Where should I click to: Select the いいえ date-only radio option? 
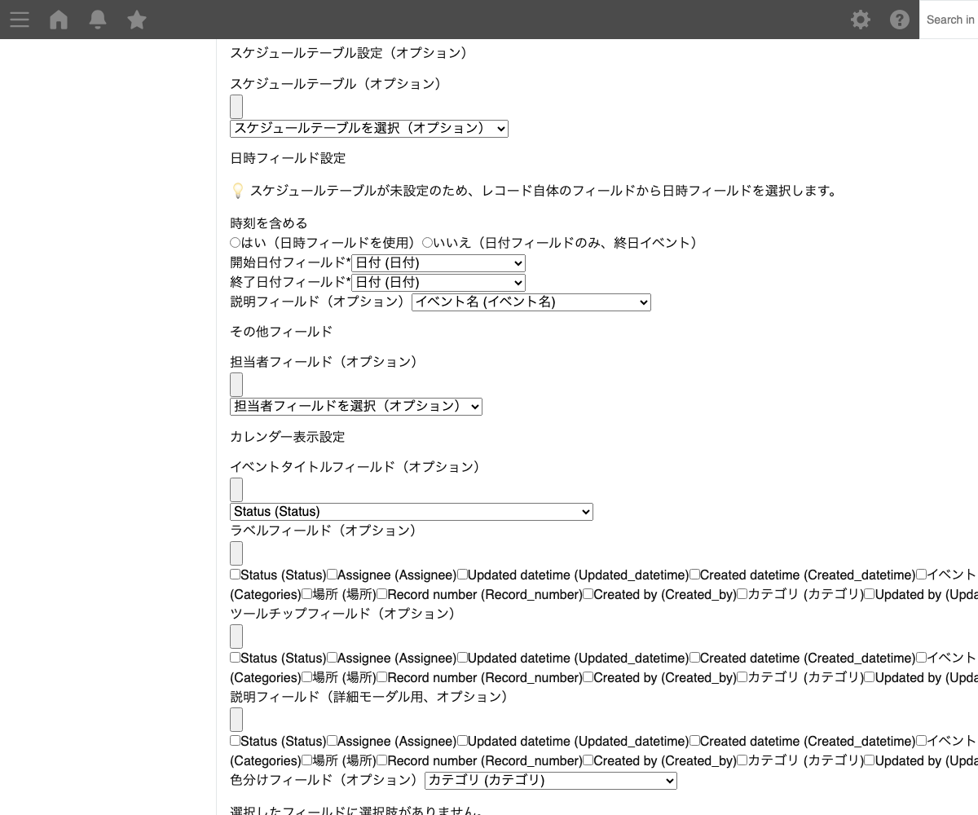(x=427, y=243)
